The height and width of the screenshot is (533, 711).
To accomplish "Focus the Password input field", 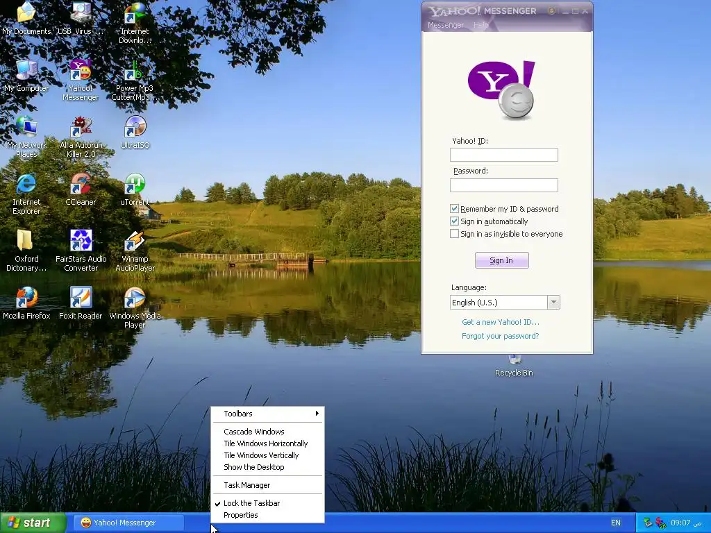I will pyautogui.click(x=504, y=185).
